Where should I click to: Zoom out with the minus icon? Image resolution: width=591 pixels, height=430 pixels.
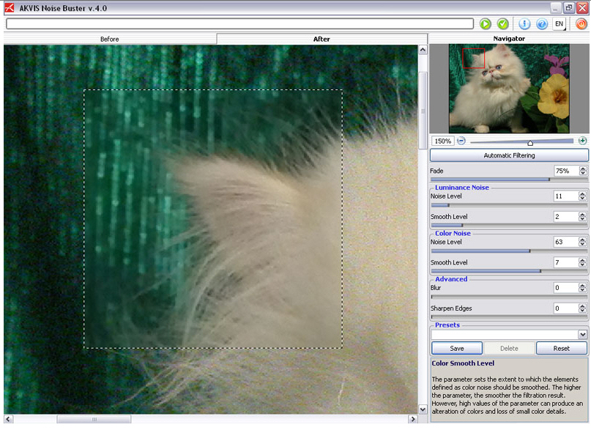(461, 141)
